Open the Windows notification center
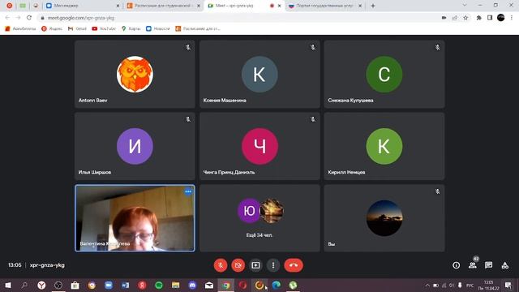Viewport: 519px width, 292px height. [508, 285]
